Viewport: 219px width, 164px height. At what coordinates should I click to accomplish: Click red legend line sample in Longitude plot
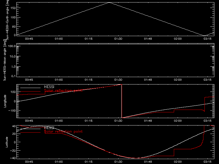pos(30,92)
